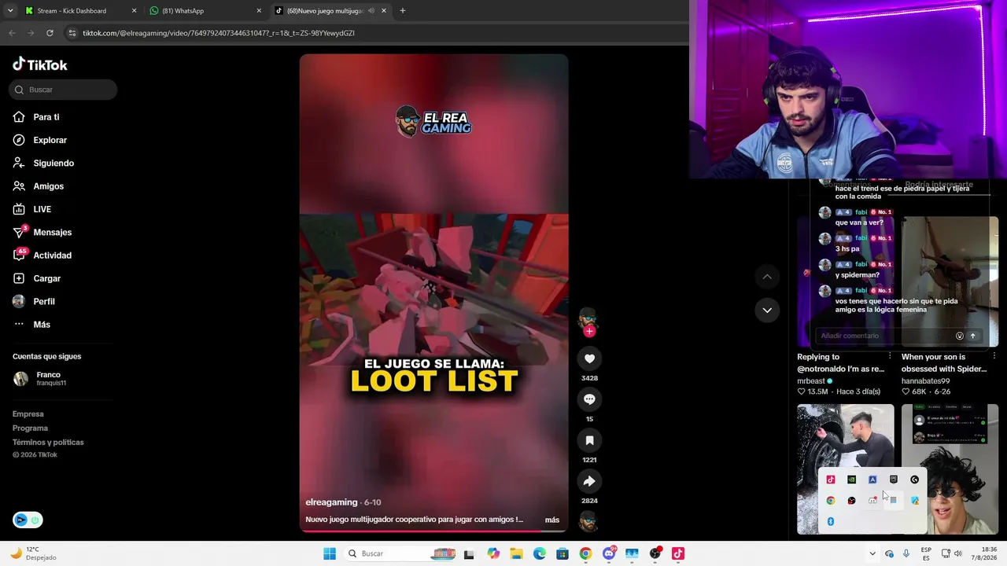Image resolution: width=1007 pixels, height=566 pixels.
Task: Open the Windows Start menu
Action: pos(330,553)
